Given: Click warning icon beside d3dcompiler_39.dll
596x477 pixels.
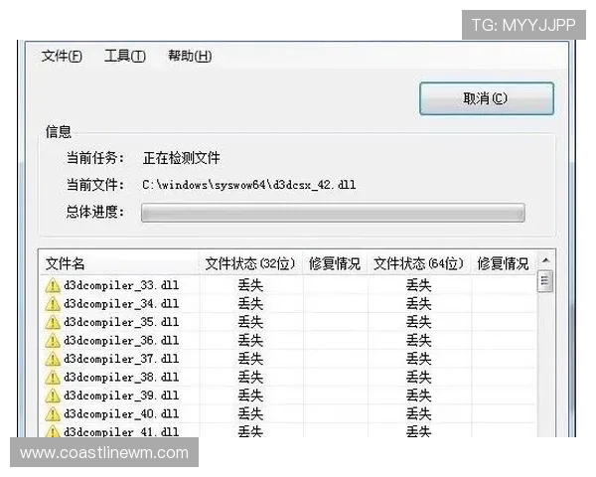Looking at the screenshot, I should pos(53,396).
